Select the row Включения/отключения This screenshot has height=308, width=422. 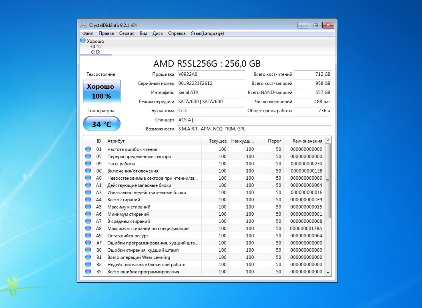pyautogui.click(x=204, y=171)
